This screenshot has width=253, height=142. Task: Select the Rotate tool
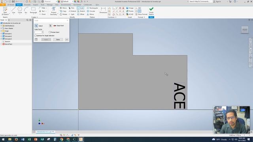63,14
